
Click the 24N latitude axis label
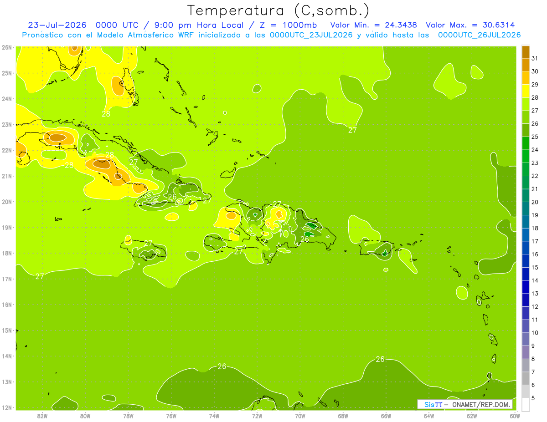point(7,99)
